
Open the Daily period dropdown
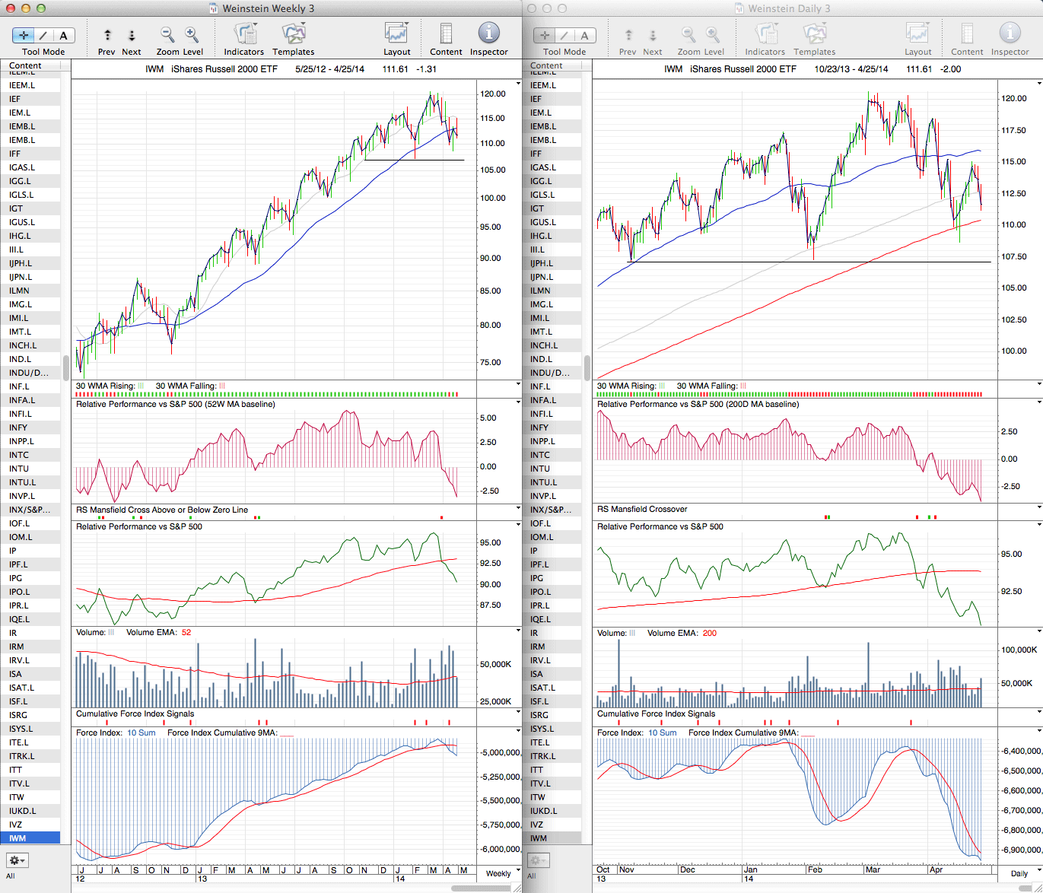tap(1023, 873)
